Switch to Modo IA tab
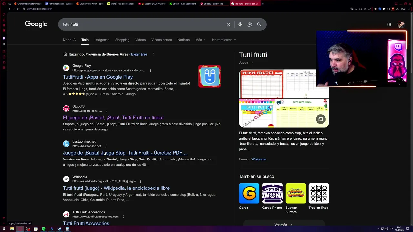 pyautogui.click(x=69, y=40)
